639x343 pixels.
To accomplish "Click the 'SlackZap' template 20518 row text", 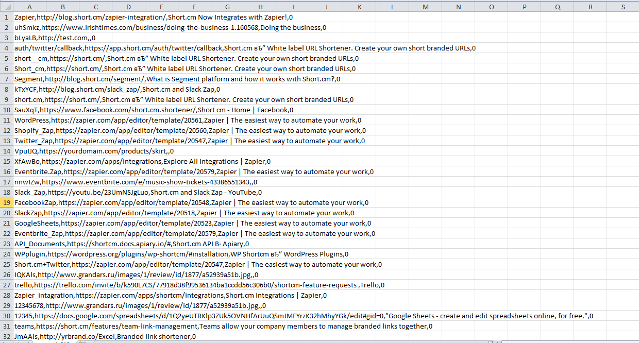I will coord(184,213).
